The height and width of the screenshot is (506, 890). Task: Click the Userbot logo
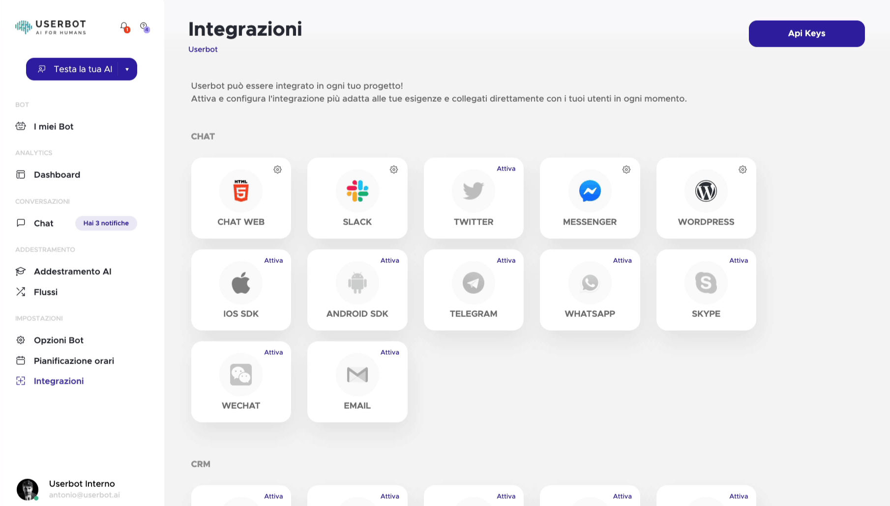pyautogui.click(x=51, y=27)
